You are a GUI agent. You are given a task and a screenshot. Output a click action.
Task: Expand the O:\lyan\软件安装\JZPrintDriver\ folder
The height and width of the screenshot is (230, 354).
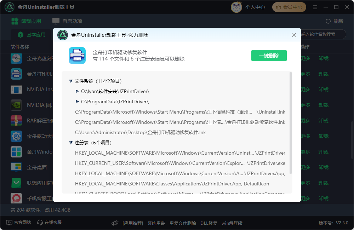[77, 91]
